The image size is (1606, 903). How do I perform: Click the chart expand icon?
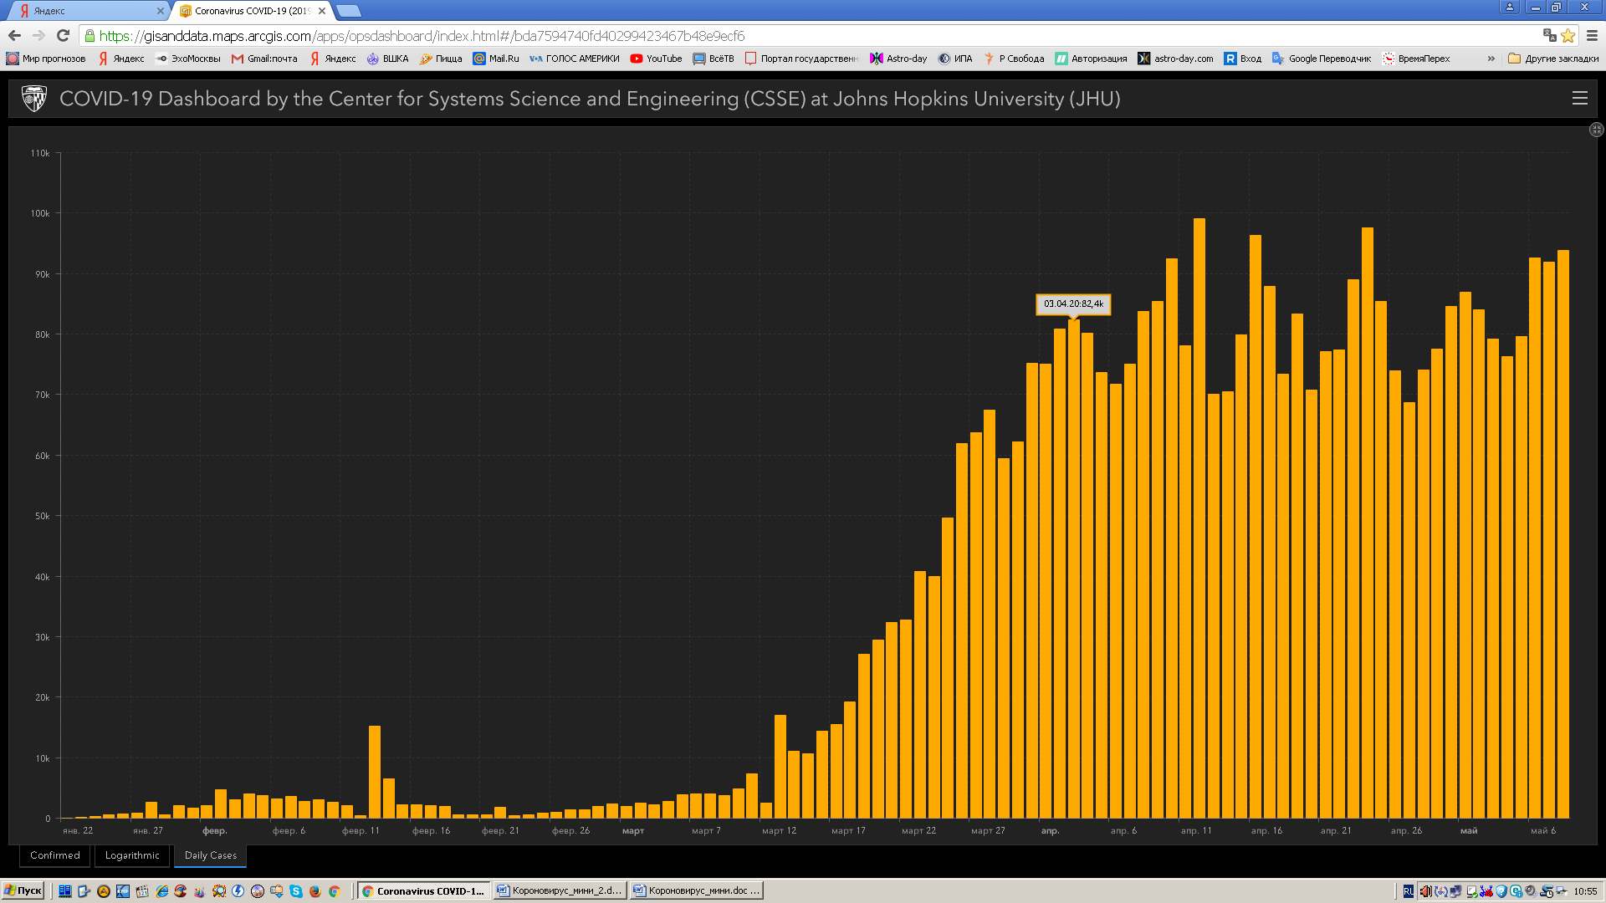coord(1596,130)
